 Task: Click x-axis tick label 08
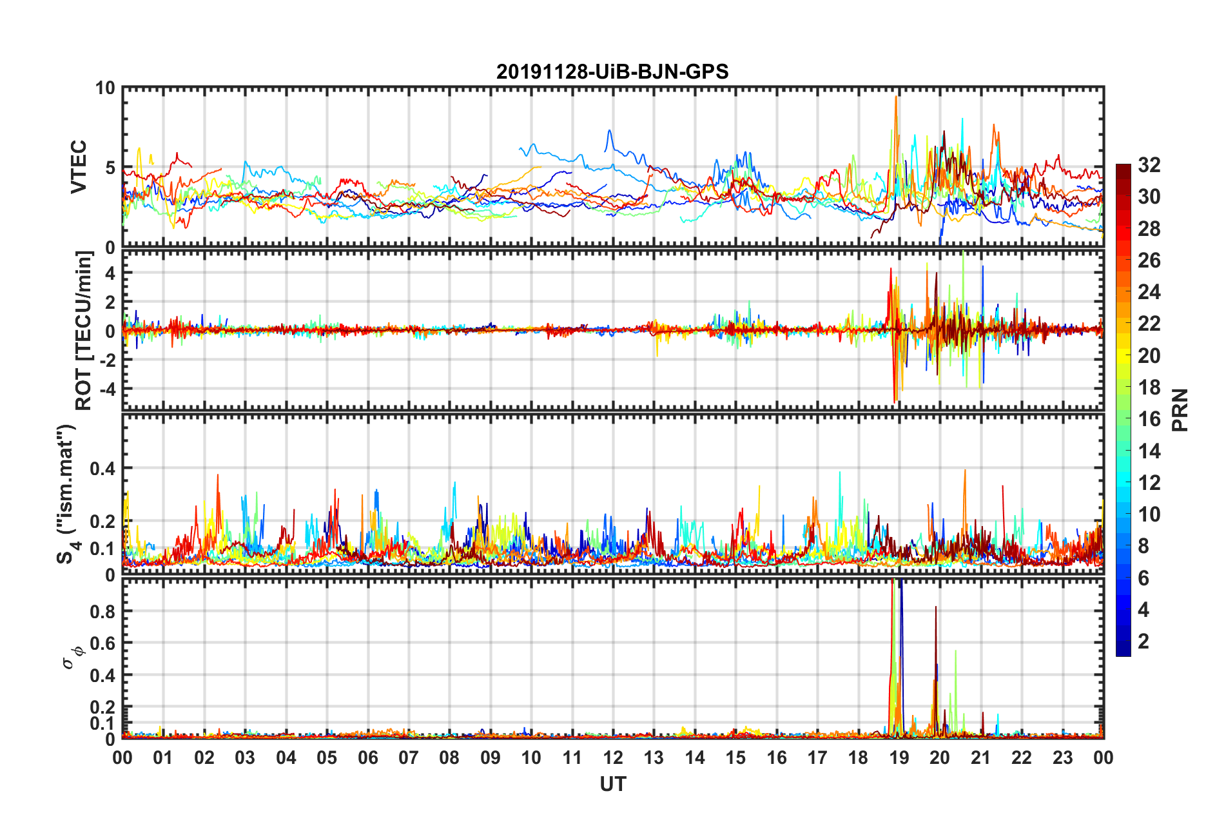449,757
